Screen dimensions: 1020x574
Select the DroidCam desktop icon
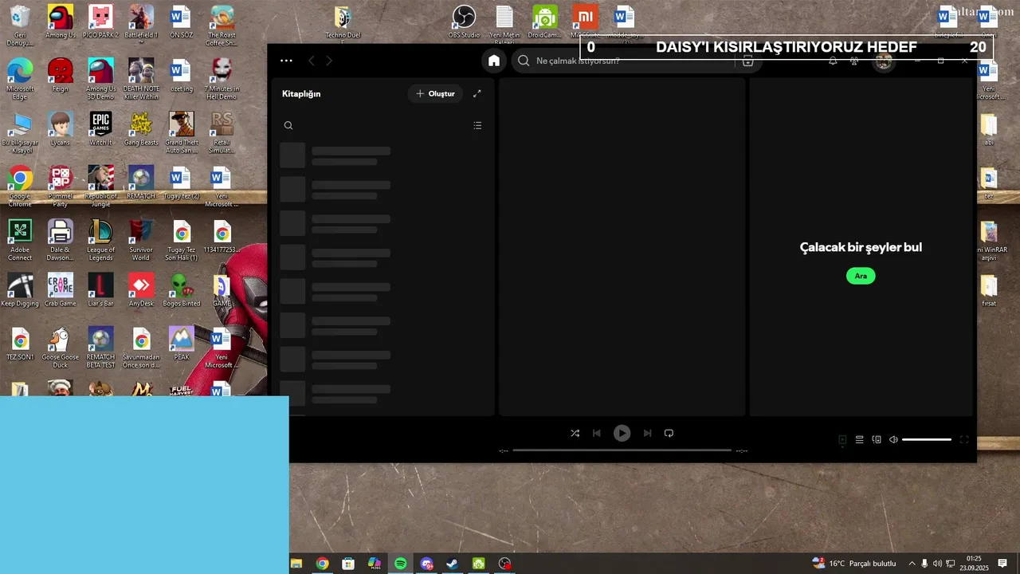(x=544, y=22)
